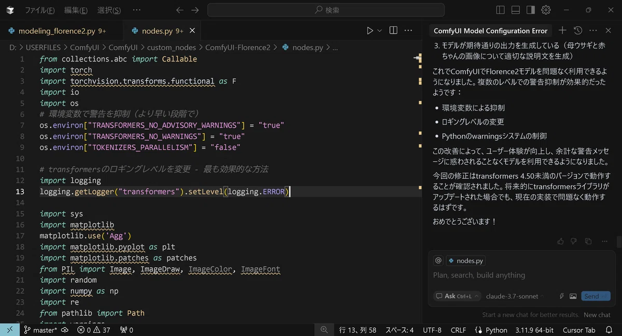Give thumbs up to the response
The width and height of the screenshot is (622, 336).
coord(560,241)
